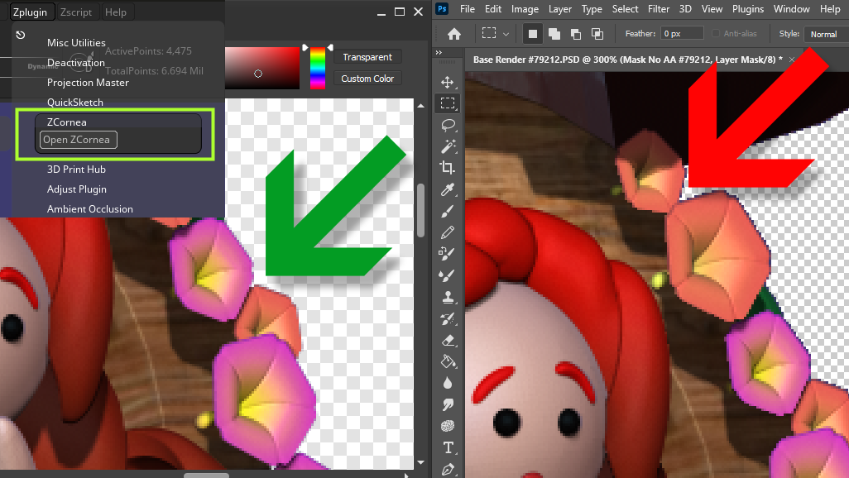849x478 pixels.
Task: Select the Magic Wand tool
Action: click(448, 146)
